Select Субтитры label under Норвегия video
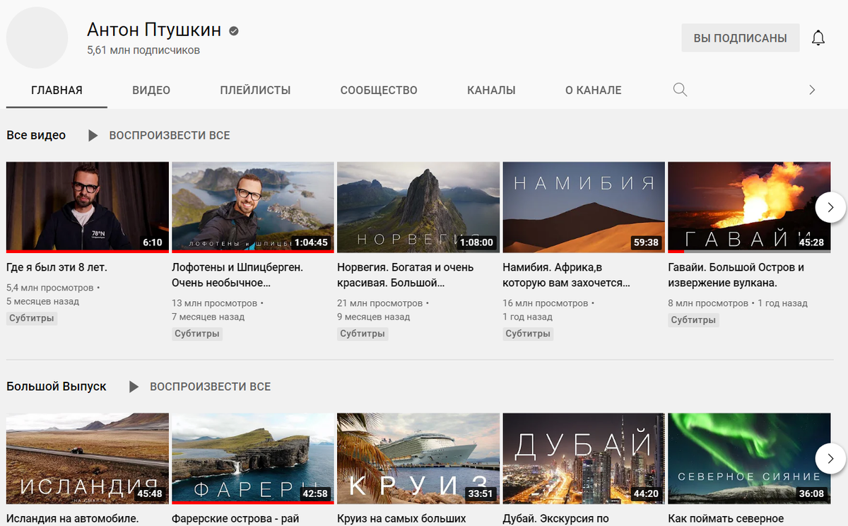This screenshot has height=526, width=848. [x=363, y=333]
